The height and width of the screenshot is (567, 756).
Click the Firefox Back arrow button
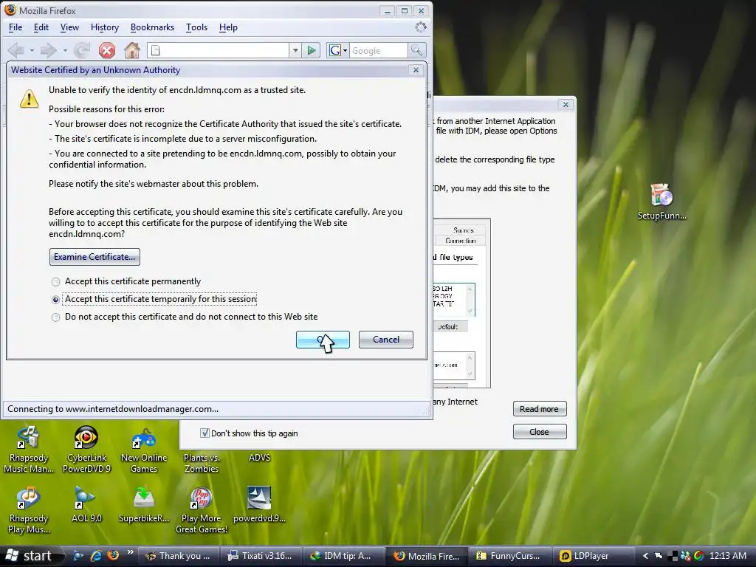point(16,50)
